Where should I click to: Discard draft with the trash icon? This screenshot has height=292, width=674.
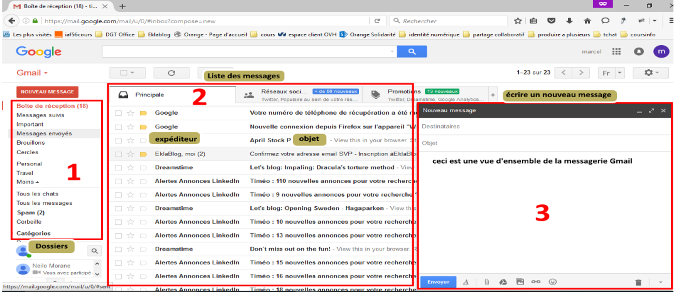point(638,283)
